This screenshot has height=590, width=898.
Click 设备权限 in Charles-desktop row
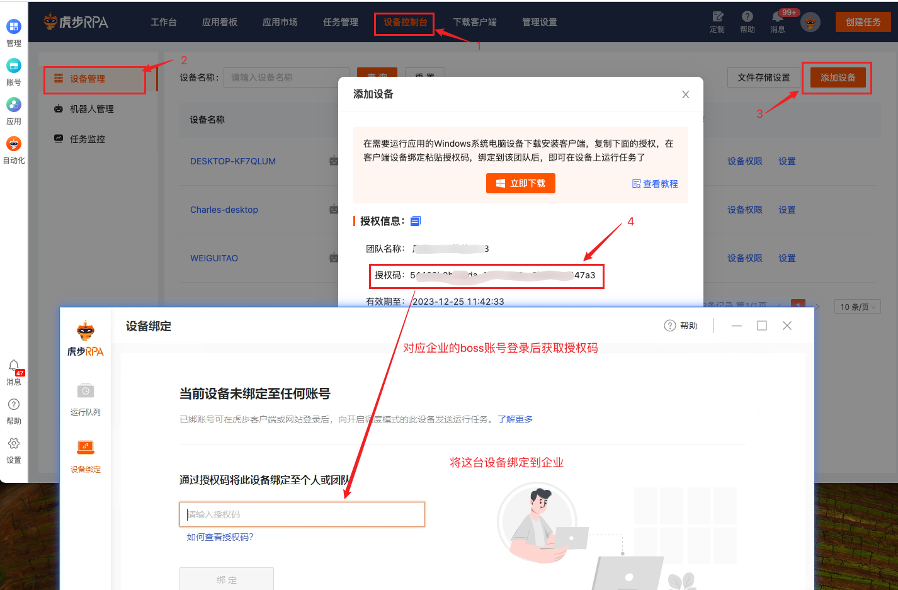(x=745, y=210)
